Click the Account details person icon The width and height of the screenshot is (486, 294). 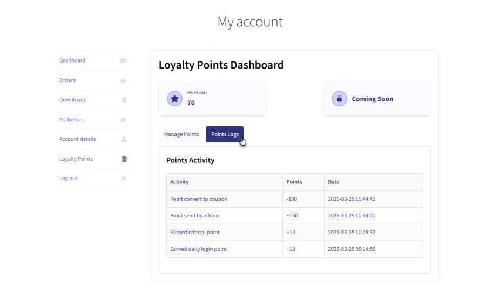pyautogui.click(x=124, y=139)
